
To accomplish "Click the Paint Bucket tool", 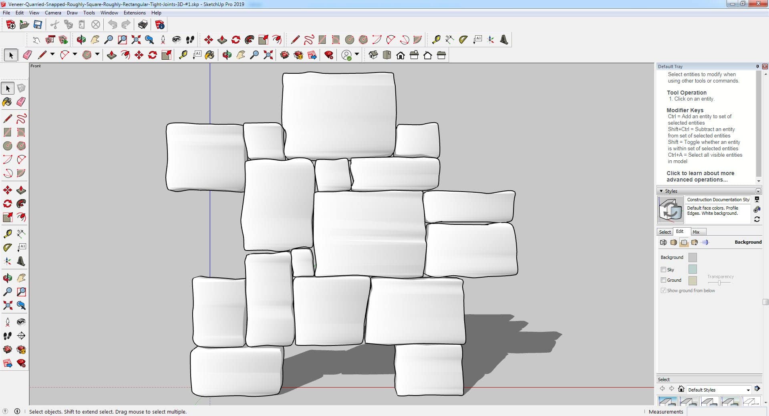I will pos(7,102).
